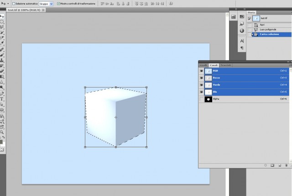The height and width of the screenshot is (196, 292).
Task: Click Align top edges in options bar
Action: tap(102, 4)
